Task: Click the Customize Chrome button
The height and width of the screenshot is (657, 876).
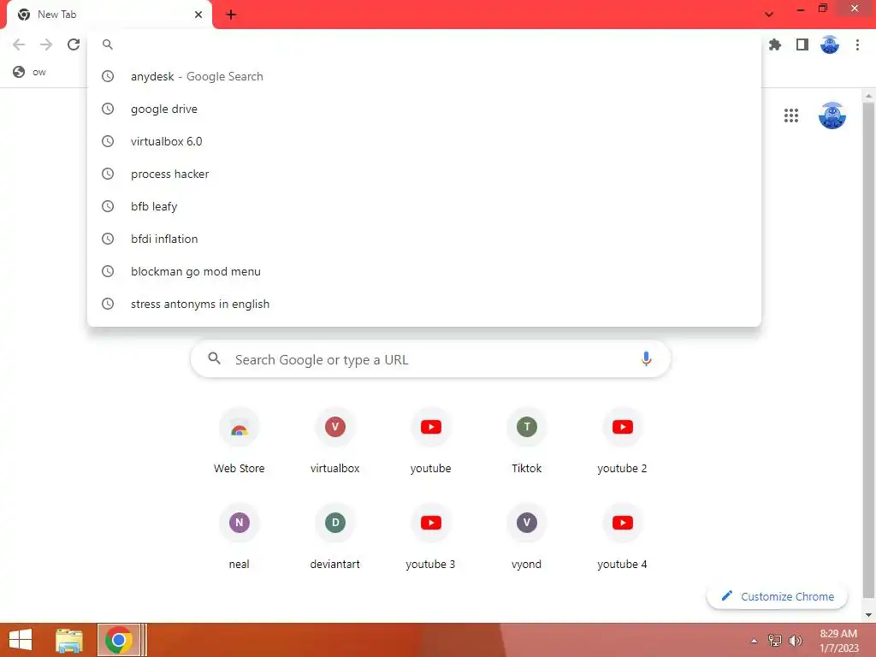Action: (777, 596)
